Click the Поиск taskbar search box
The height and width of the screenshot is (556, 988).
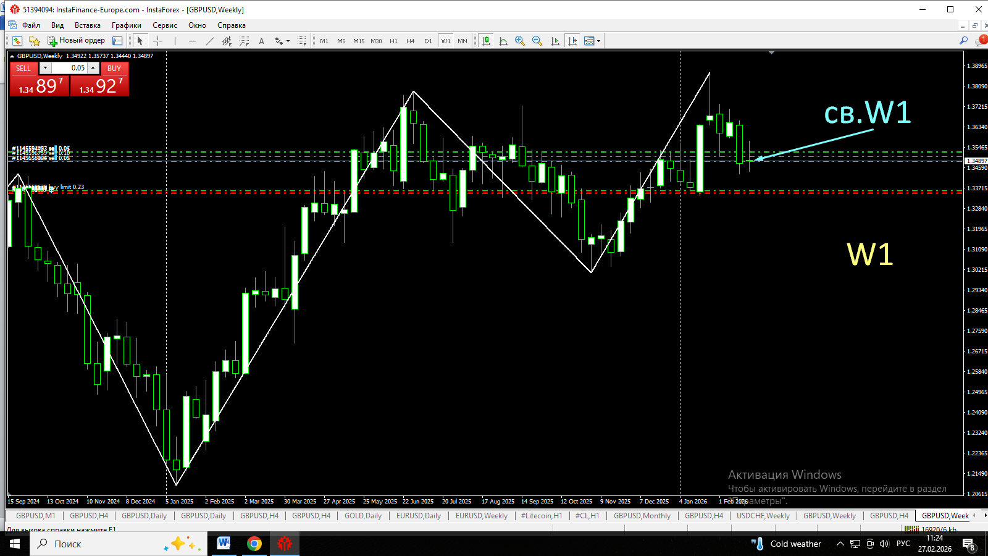(117, 544)
